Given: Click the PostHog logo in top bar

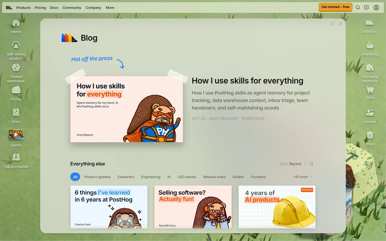Looking at the screenshot, I should tap(9, 7).
